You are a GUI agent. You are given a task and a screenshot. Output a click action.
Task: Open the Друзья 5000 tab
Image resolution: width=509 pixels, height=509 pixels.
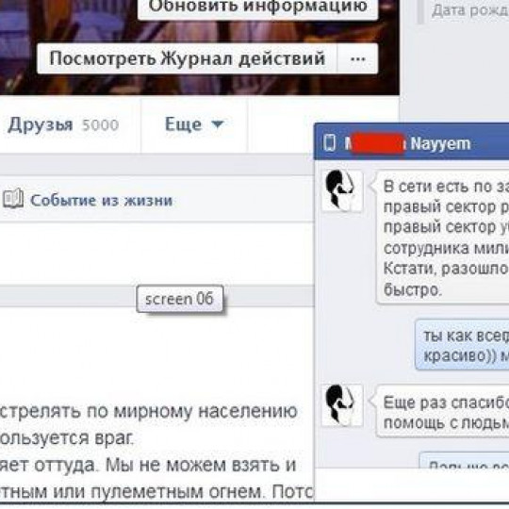click(63, 124)
